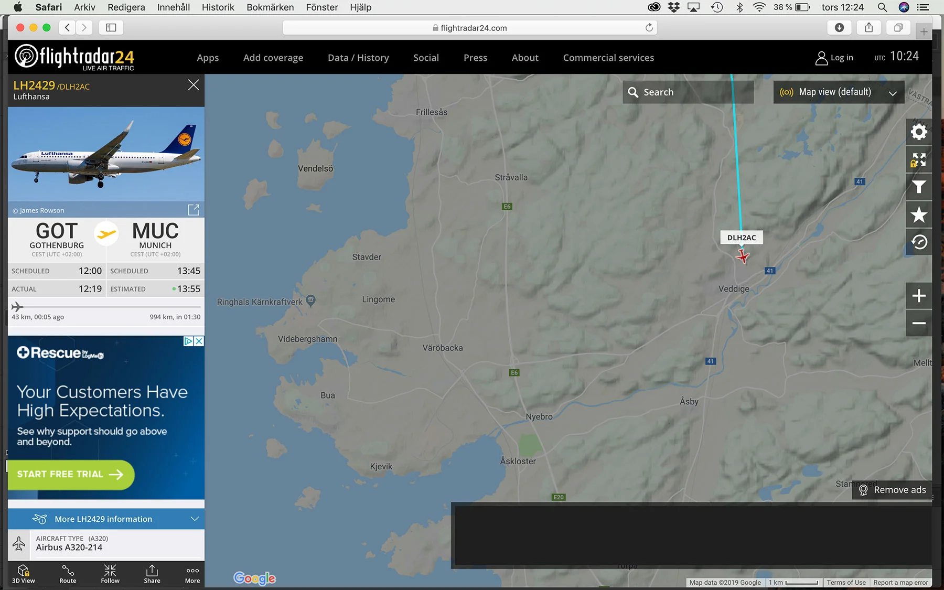
Task: Close the Rescue advertisement
Action: pyautogui.click(x=199, y=341)
